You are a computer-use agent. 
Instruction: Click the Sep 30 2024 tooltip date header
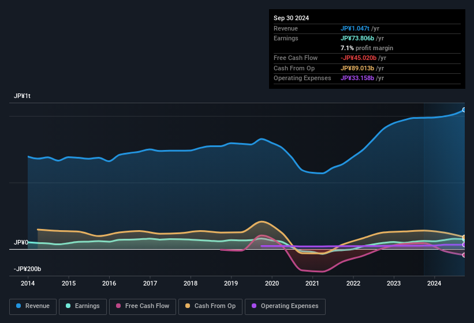(292, 18)
